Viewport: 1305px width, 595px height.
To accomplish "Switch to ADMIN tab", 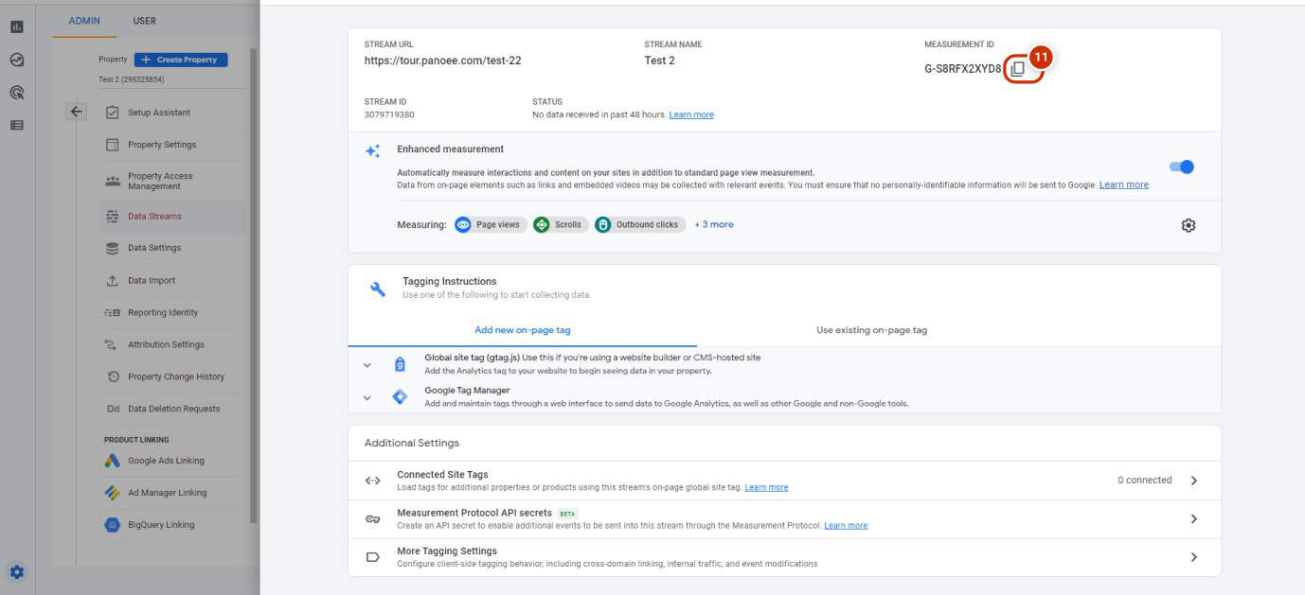I will click(84, 21).
